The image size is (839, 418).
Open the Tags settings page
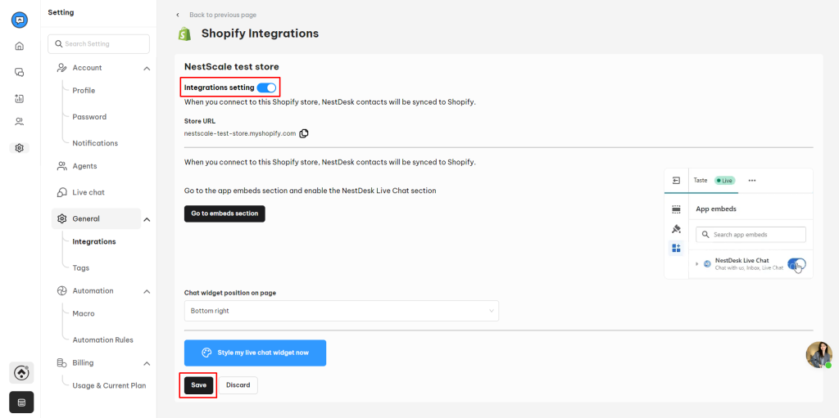click(81, 267)
